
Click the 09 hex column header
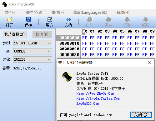pos(152,31)
